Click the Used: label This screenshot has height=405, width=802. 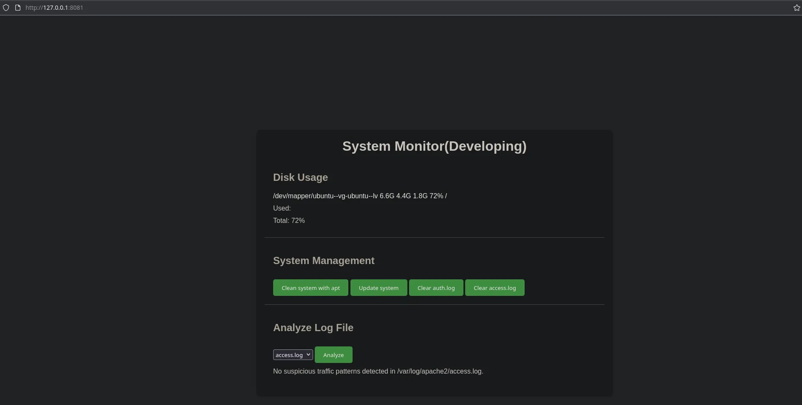click(282, 208)
